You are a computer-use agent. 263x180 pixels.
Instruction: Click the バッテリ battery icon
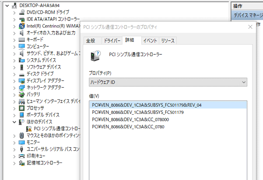pos(22,94)
